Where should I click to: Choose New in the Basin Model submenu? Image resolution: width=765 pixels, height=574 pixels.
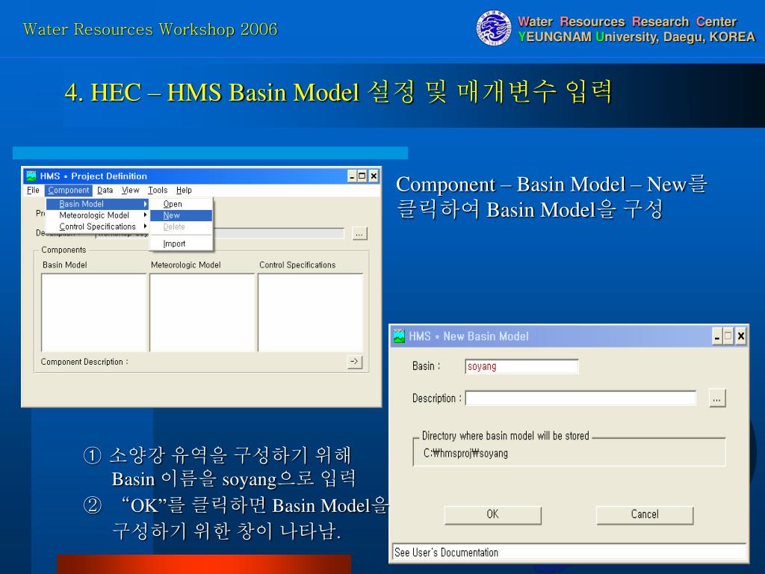tap(181, 215)
